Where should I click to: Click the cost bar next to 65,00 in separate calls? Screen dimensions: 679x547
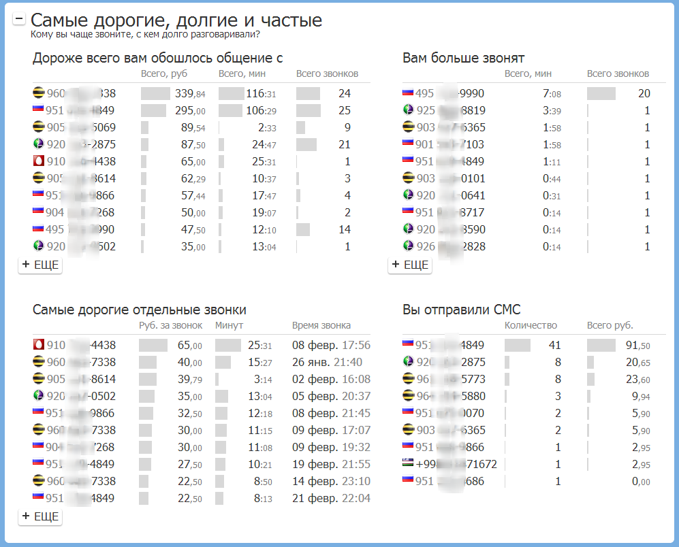point(153,346)
